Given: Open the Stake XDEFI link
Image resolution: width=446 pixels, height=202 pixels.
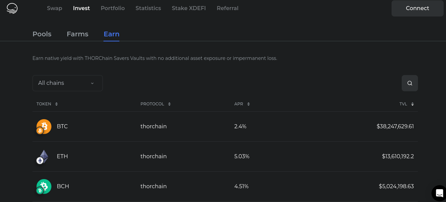Looking at the screenshot, I should (189, 8).
